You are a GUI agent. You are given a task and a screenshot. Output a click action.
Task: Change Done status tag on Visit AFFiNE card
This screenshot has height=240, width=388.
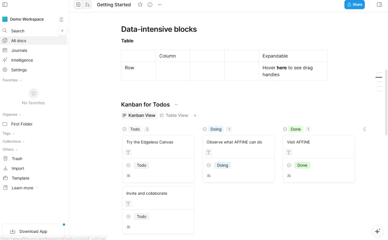tap(302, 165)
